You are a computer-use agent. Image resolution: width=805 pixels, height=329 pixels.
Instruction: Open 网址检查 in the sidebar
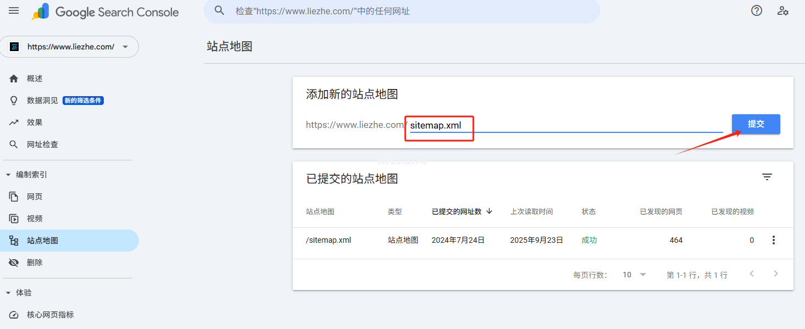pos(69,144)
